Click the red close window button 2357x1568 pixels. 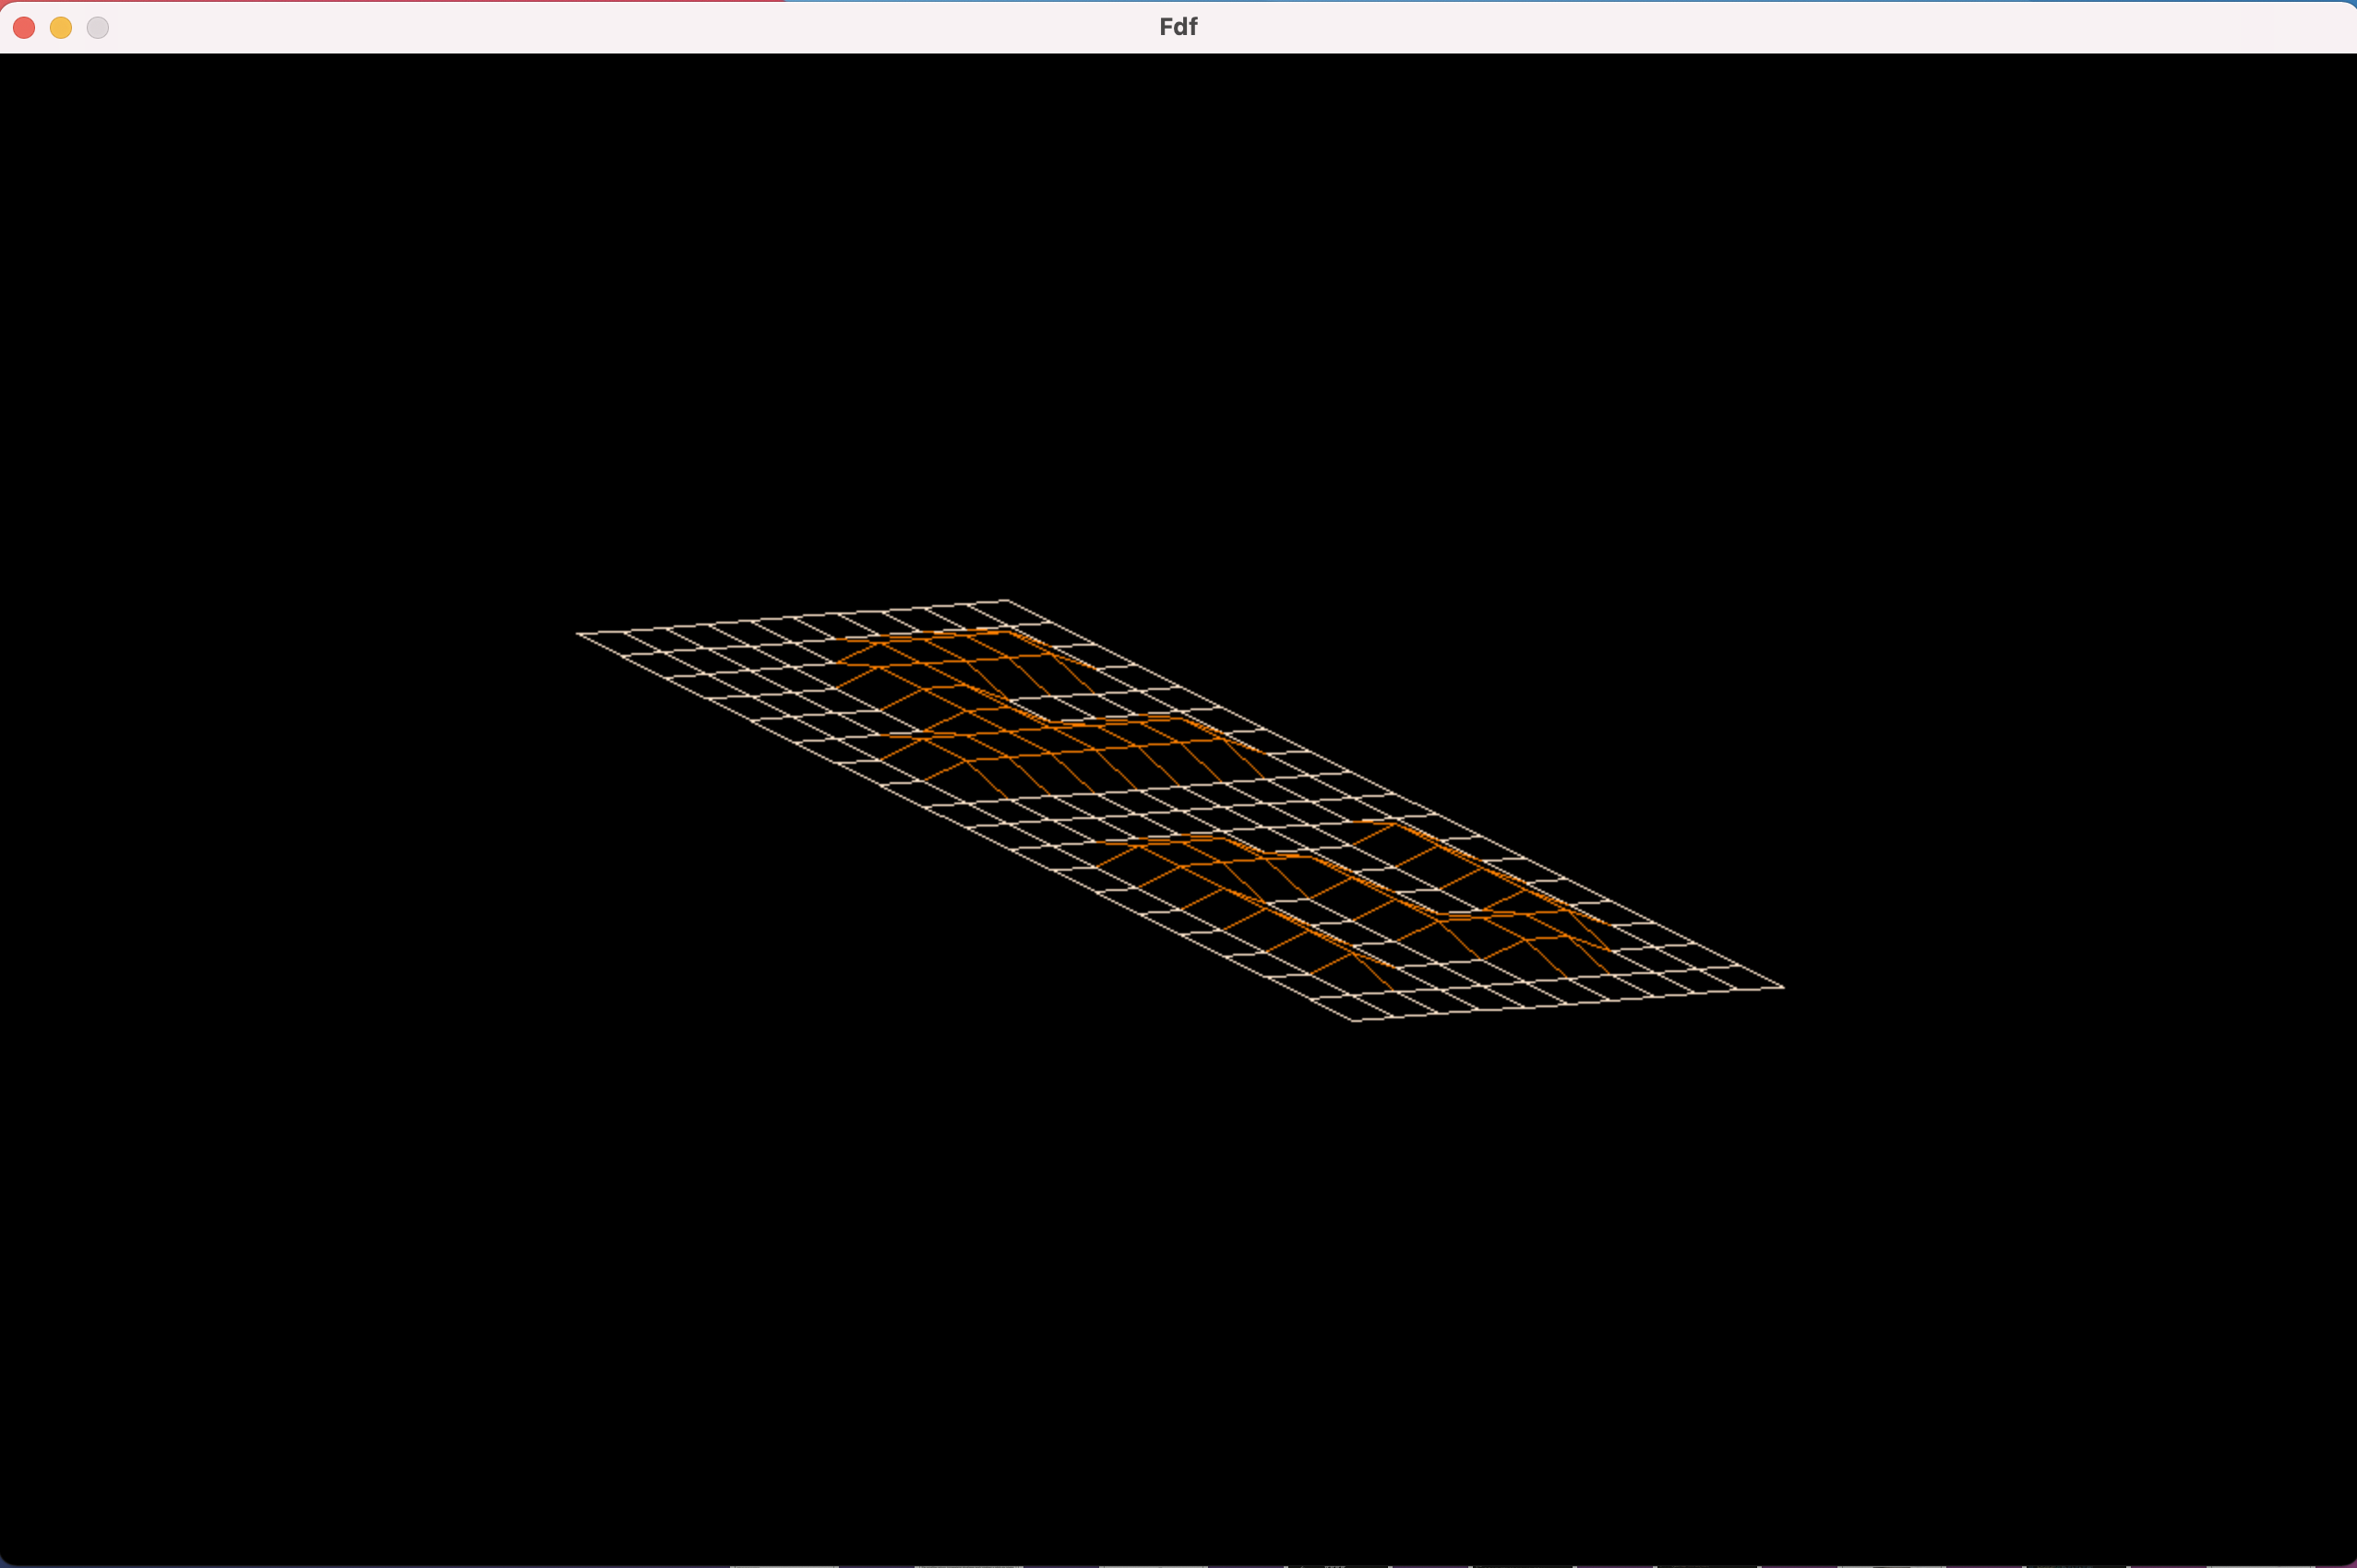24,28
